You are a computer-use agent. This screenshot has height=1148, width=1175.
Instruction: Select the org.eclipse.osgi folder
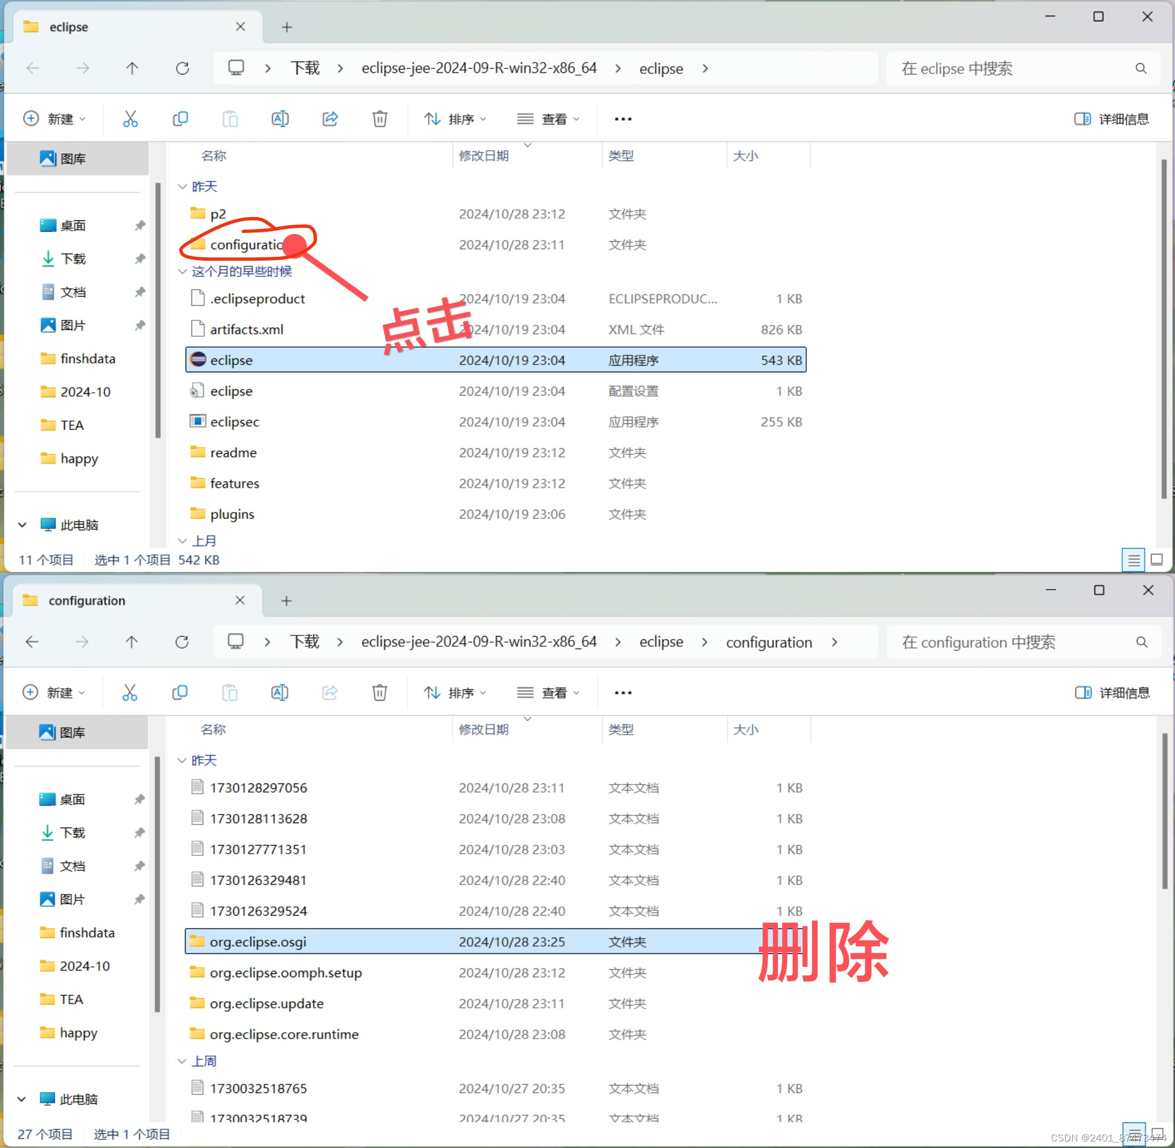258,942
